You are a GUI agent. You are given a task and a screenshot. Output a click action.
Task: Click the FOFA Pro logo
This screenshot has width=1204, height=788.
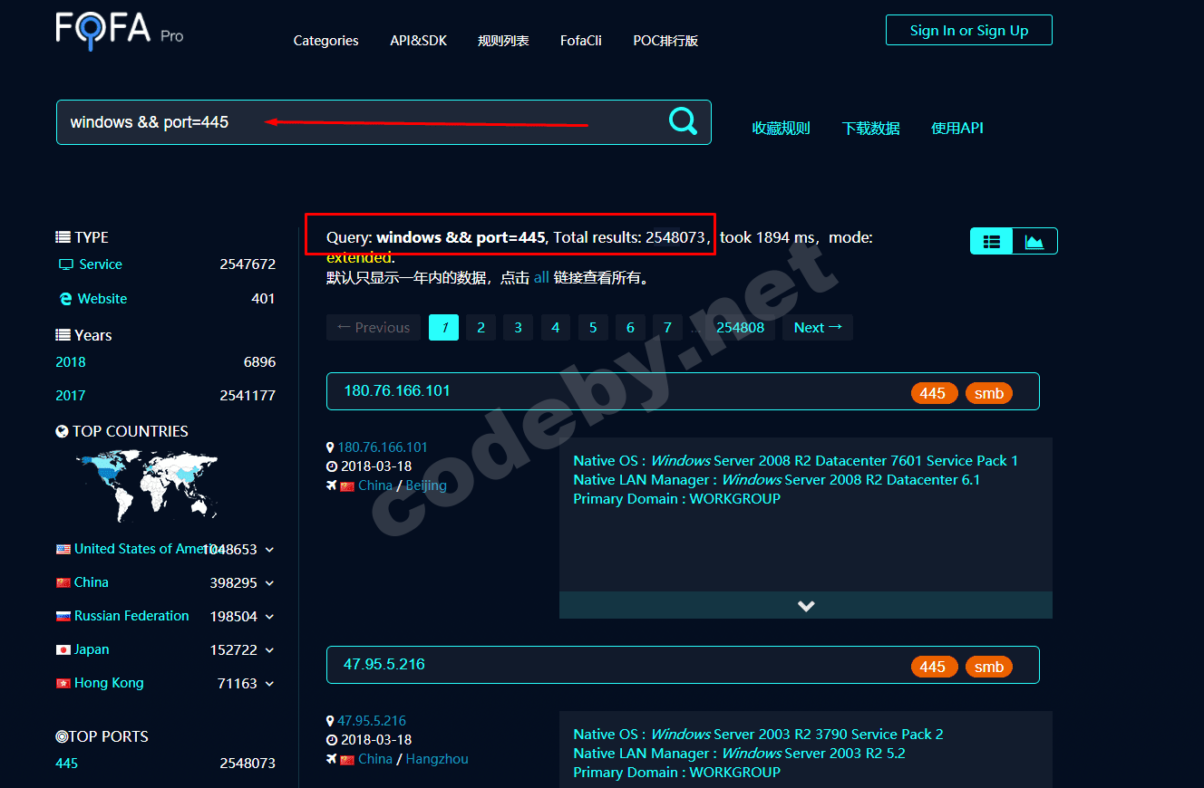pyautogui.click(x=119, y=30)
